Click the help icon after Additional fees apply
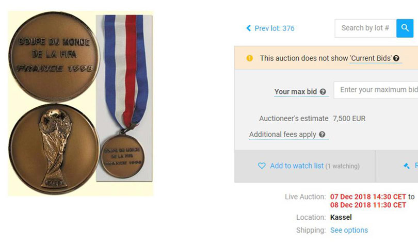 (322, 135)
